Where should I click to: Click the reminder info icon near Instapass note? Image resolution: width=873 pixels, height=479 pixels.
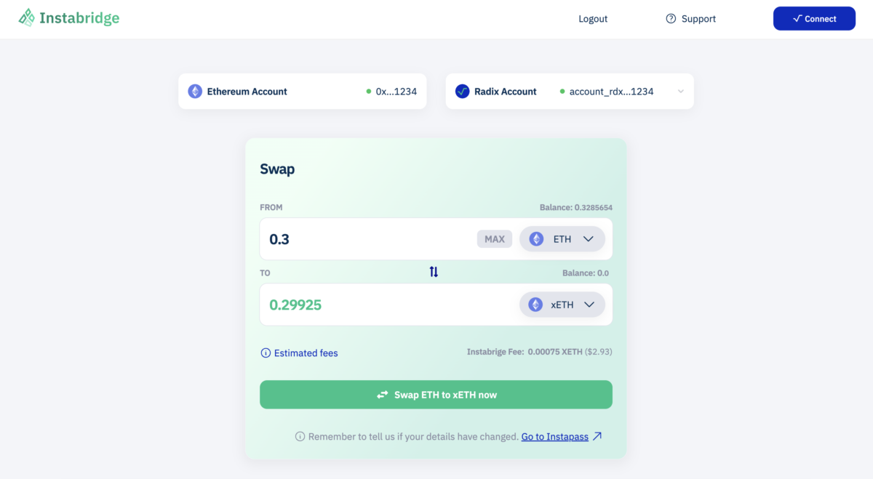[300, 437]
